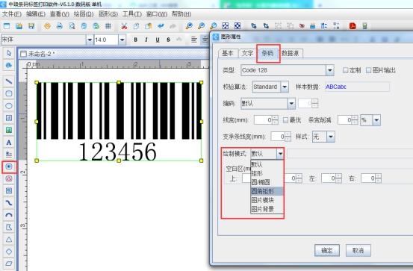
Task: Click the save floppy disk icon
Action: click(x=31, y=26)
